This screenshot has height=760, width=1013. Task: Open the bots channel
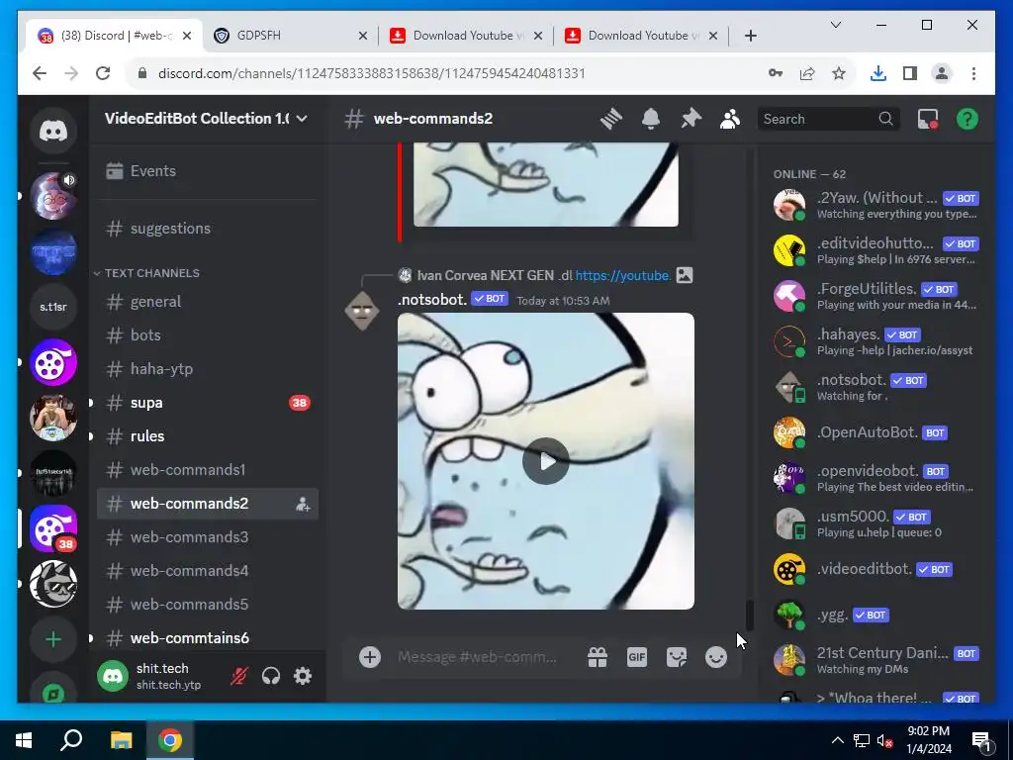coord(207,334)
